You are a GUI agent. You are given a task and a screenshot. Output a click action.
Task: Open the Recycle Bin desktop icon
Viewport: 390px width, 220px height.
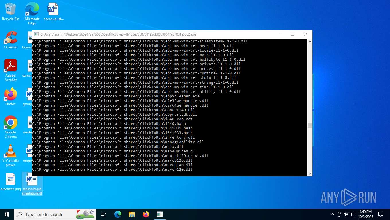11,12
